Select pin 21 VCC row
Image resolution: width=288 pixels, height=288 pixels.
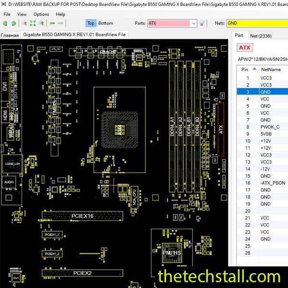pos(263,218)
